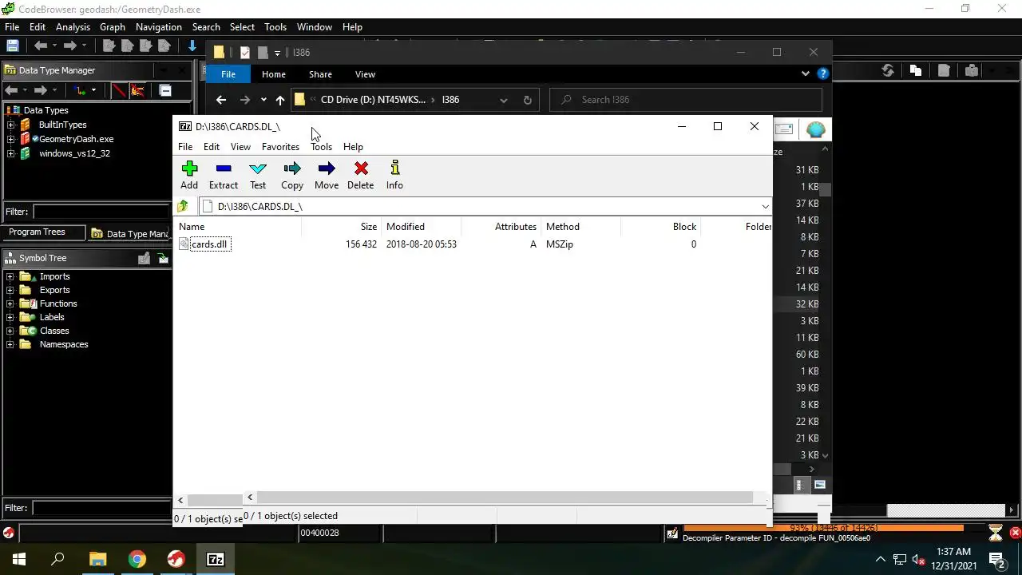The width and height of the screenshot is (1022, 575).
Task: Expand GeometryDash.exe data type archive
Action: tap(11, 139)
